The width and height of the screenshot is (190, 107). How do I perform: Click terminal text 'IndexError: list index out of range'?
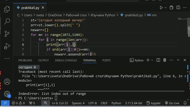tap(52, 94)
